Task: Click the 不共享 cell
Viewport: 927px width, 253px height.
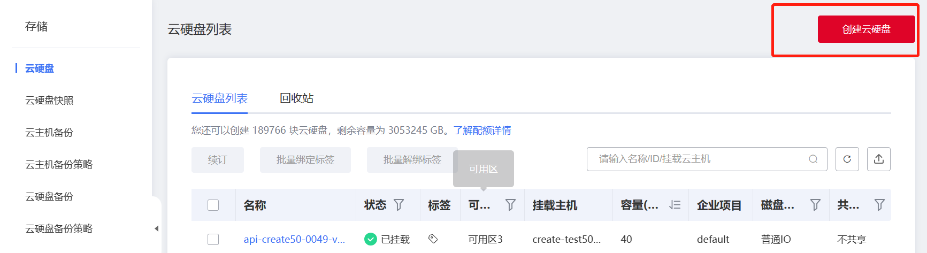Action: point(852,239)
